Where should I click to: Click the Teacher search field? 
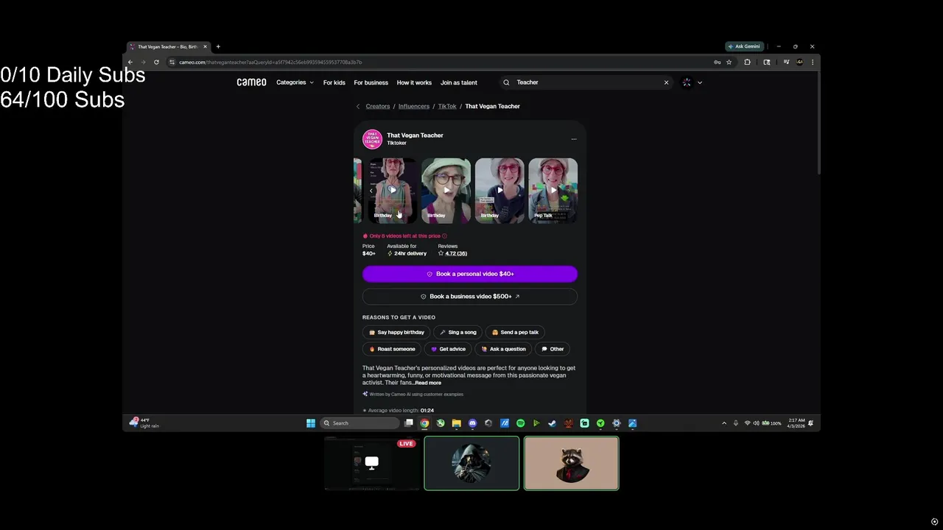pyautogui.click(x=586, y=82)
